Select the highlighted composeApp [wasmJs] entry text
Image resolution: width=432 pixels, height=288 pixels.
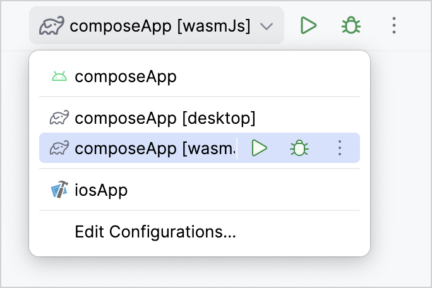pos(154,148)
